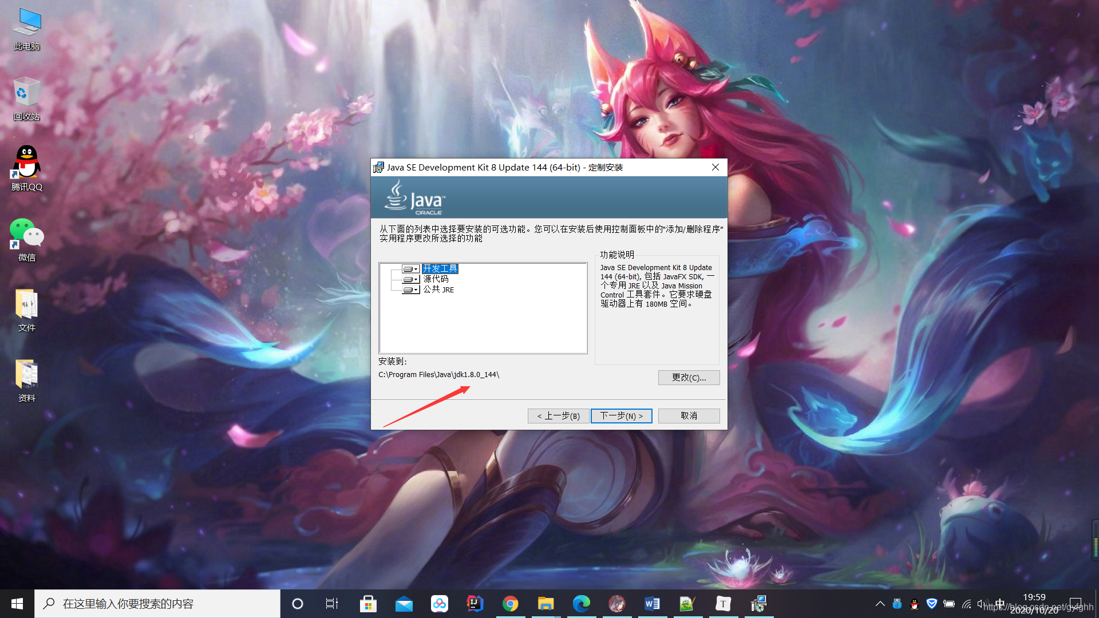1099x618 pixels.
Task: Launch Microsoft Edge from the taskbar
Action: [581, 603]
